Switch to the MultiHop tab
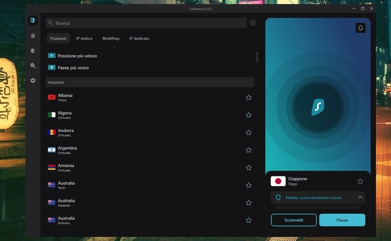This screenshot has width=391, height=241. pyautogui.click(x=111, y=38)
